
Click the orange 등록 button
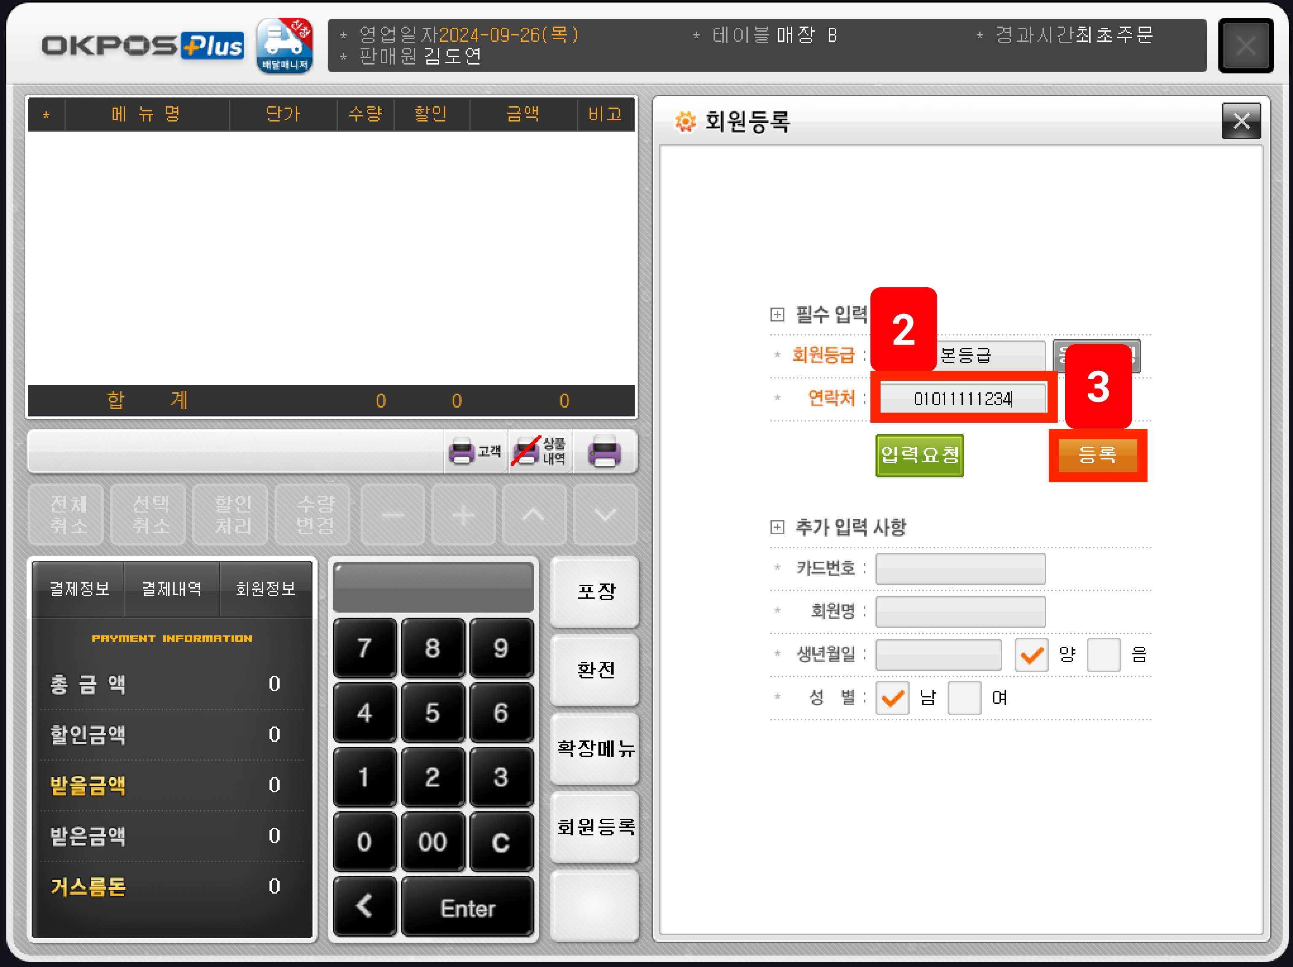point(1097,455)
